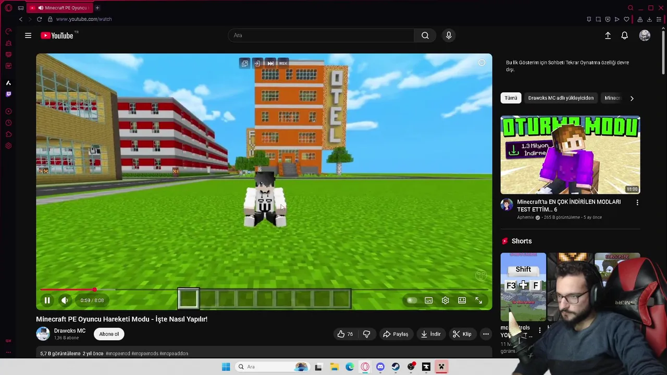The width and height of the screenshot is (667, 375).
Task: Open Opera downloads icon
Action: [x=649, y=19]
